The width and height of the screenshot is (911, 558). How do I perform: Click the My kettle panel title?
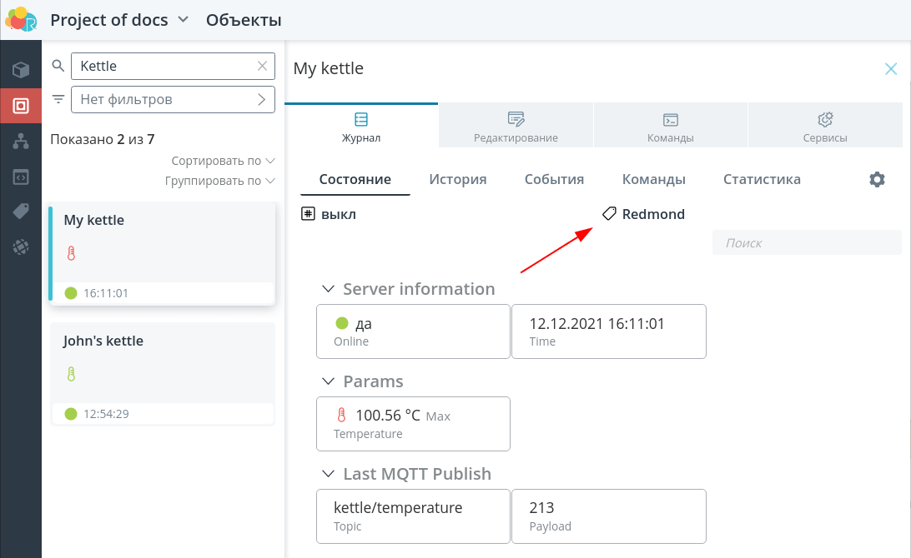coord(328,68)
